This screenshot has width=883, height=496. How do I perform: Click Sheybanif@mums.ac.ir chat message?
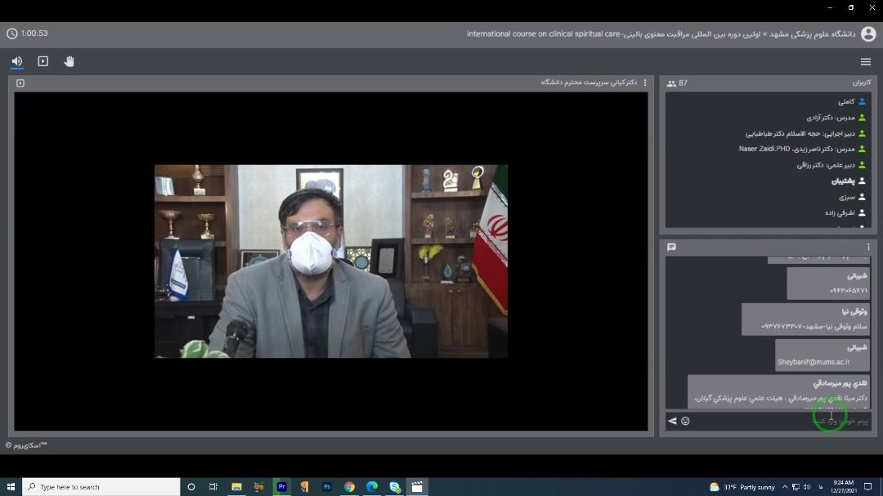coord(814,361)
